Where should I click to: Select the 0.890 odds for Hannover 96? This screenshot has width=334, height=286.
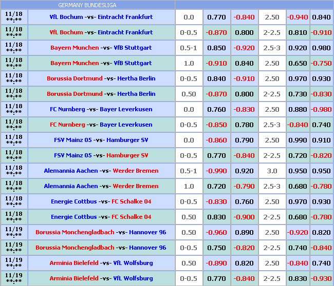244,232
